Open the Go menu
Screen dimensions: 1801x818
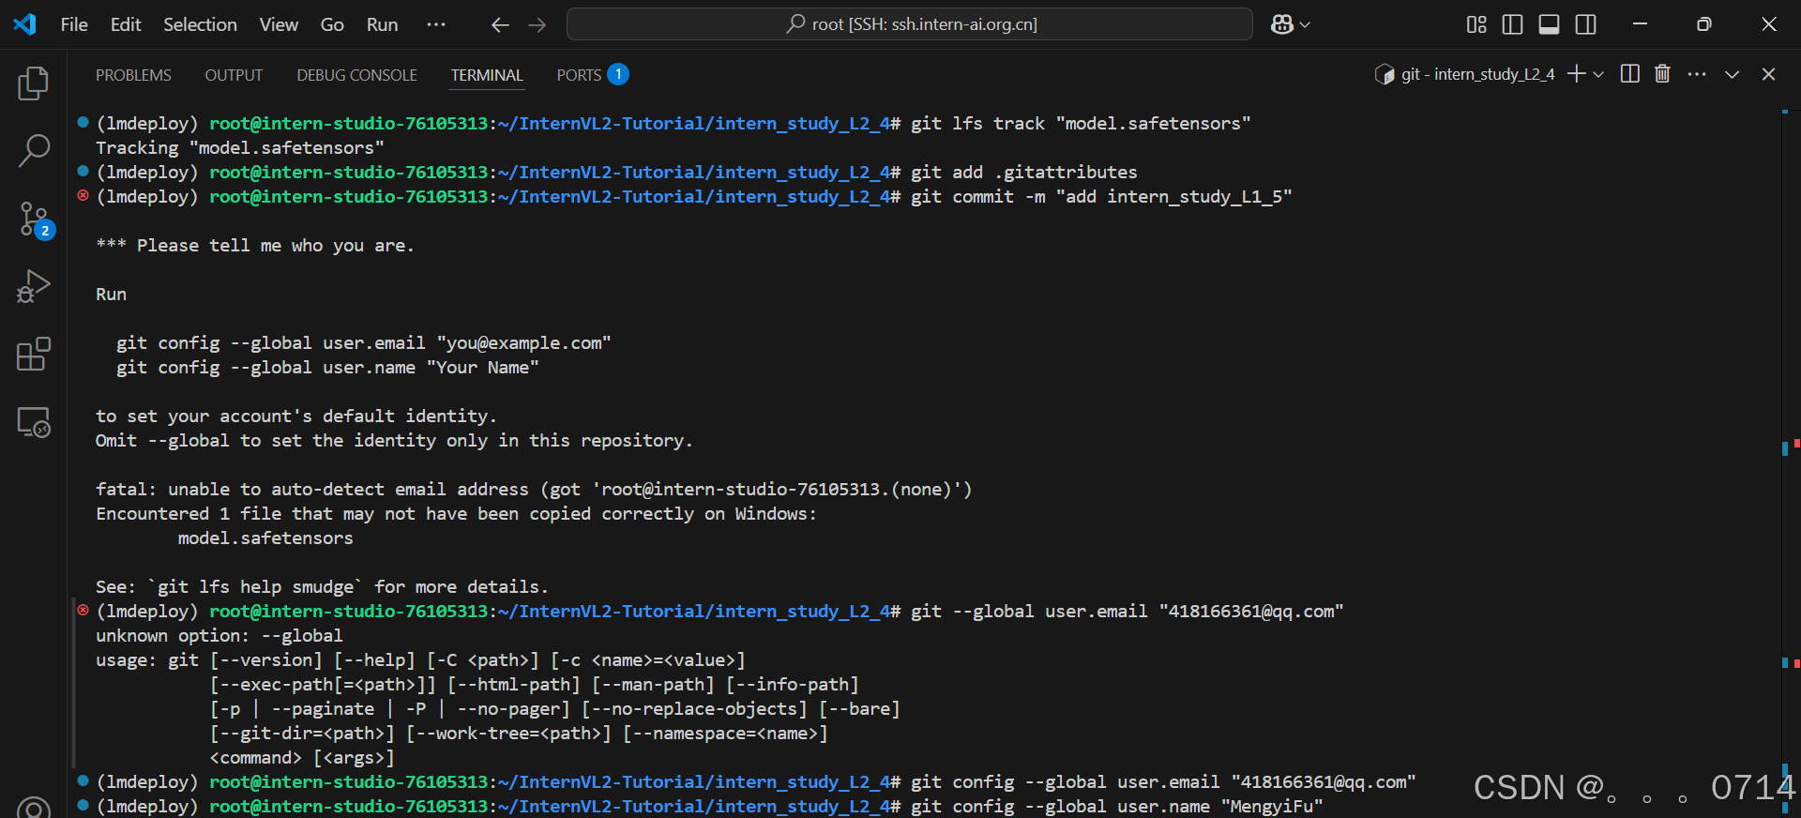[x=332, y=24]
